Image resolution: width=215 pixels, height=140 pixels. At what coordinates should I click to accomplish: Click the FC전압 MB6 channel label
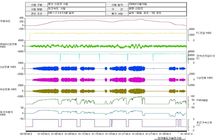click(204, 33)
